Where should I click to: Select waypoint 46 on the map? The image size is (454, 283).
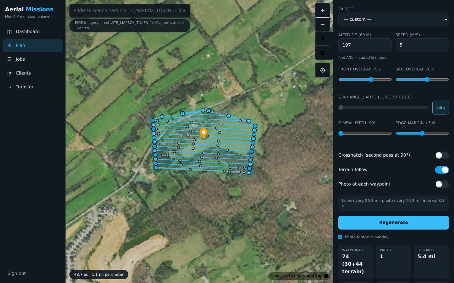pos(154,133)
